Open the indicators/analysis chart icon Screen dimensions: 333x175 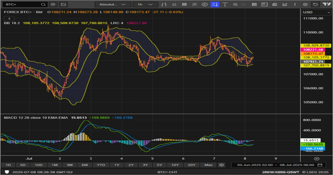[174, 4]
